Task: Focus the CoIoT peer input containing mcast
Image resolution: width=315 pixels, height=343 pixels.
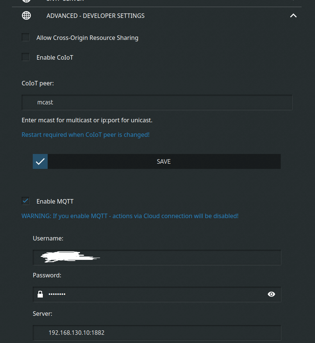Action: click(157, 102)
